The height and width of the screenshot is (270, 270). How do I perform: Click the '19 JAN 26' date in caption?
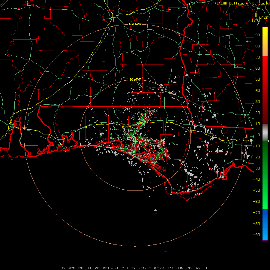pos(179,268)
